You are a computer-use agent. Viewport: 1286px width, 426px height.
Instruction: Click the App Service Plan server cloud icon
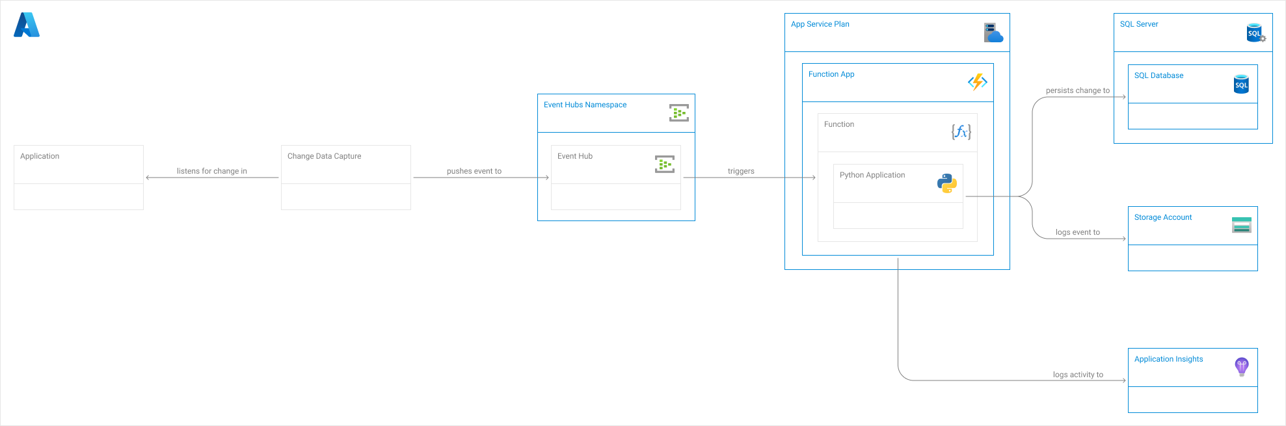[x=993, y=33]
